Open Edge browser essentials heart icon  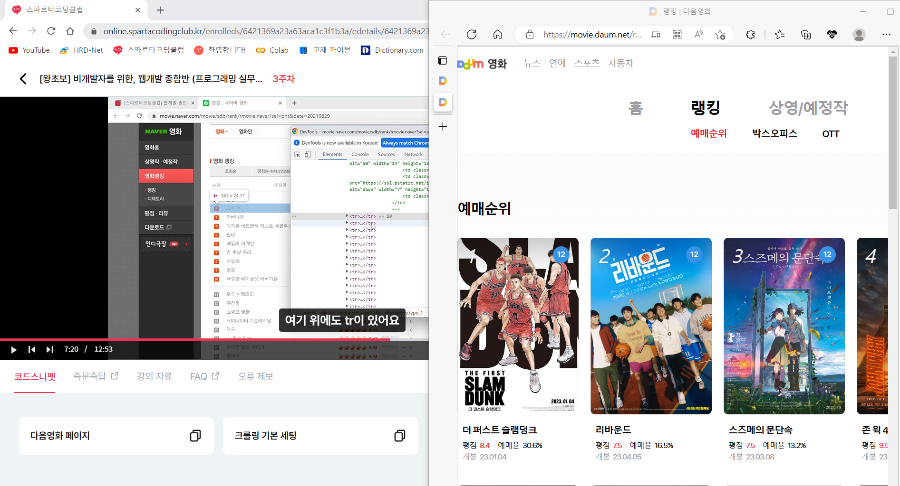832,35
